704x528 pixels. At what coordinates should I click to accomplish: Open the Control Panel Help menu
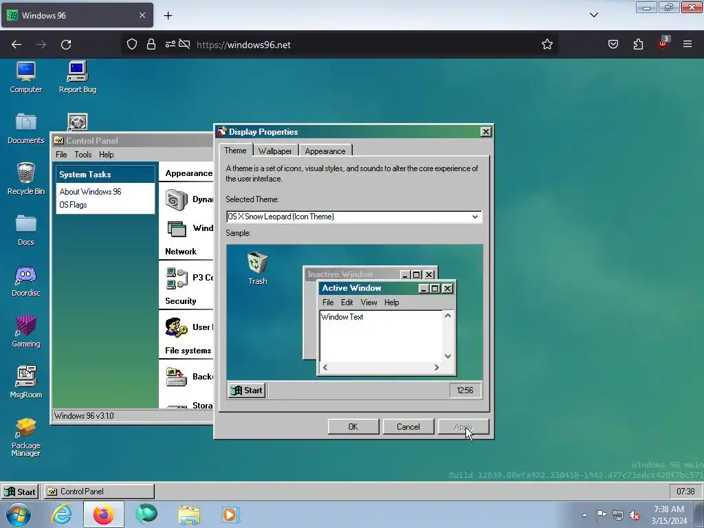107,155
